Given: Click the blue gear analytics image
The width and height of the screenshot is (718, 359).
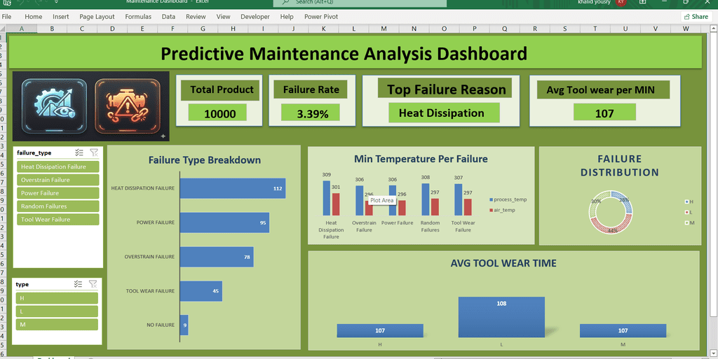Looking at the screenshot, I should (x=54, y=106).
